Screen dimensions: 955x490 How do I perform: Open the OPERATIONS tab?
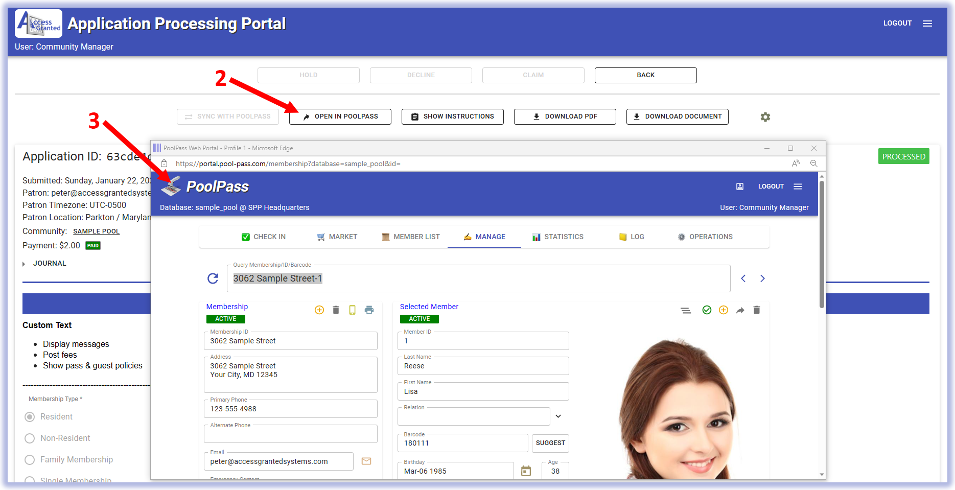[x=705, y=237]
